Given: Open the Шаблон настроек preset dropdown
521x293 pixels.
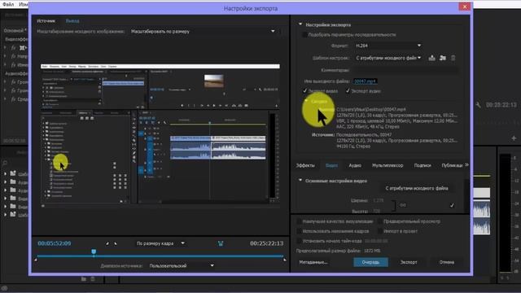Looking at the screenshot, I should pos(388,58).
